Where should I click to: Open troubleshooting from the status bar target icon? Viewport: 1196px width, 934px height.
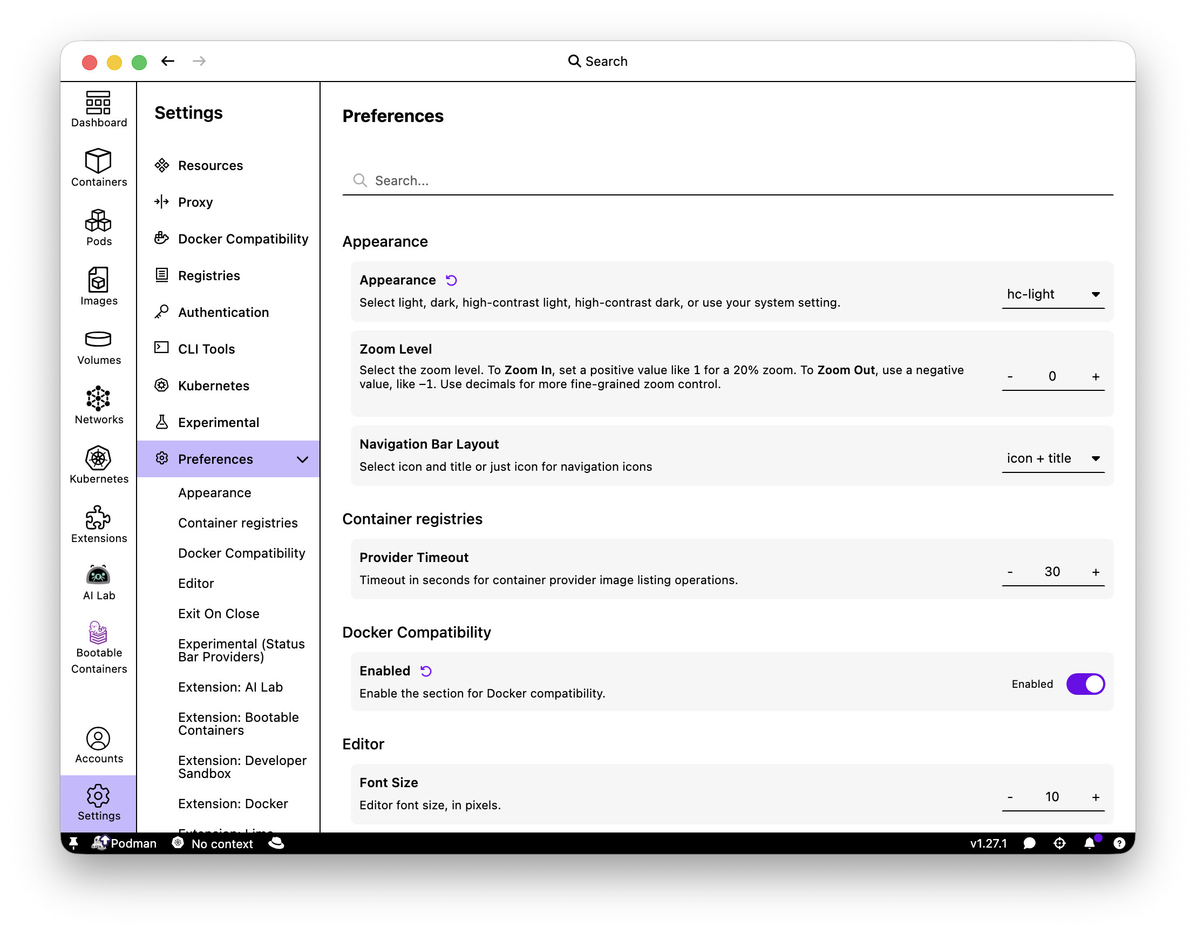1059,843
